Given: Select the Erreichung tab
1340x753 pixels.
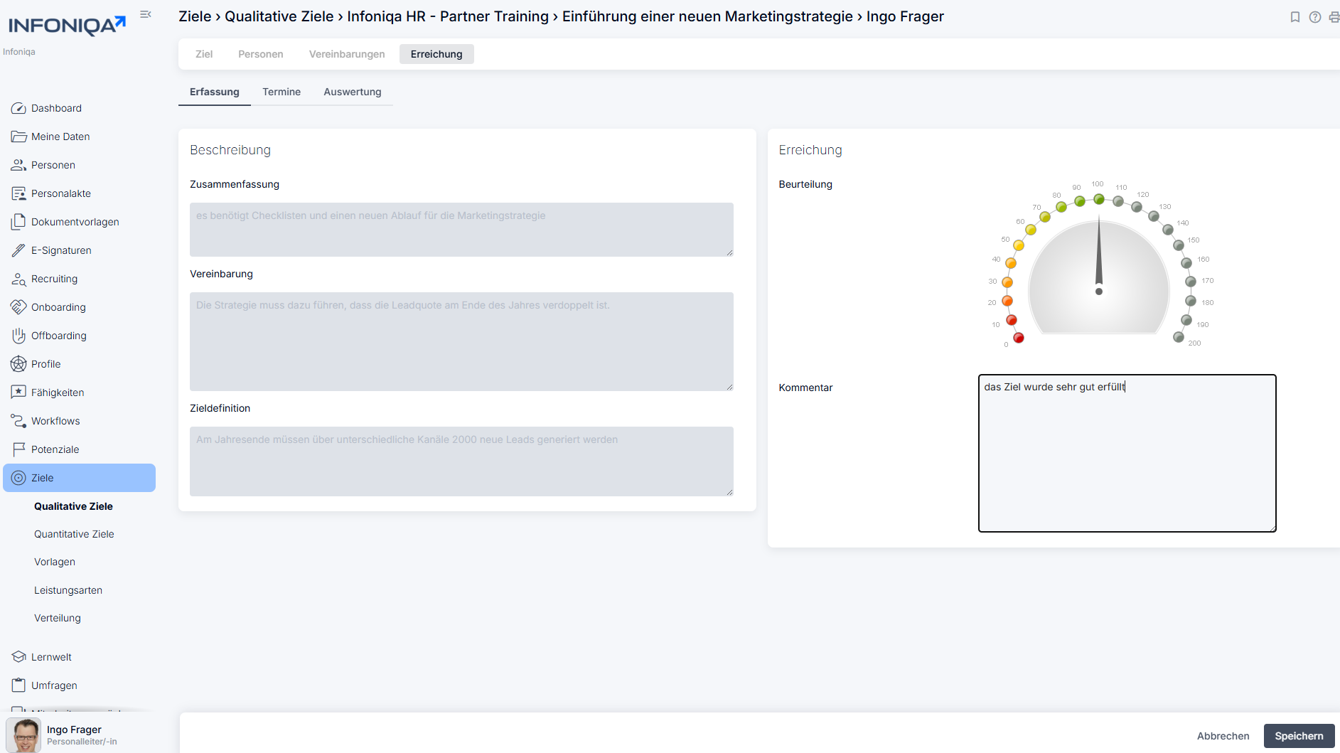Looking at the screenshot, I should click(436, 54).
